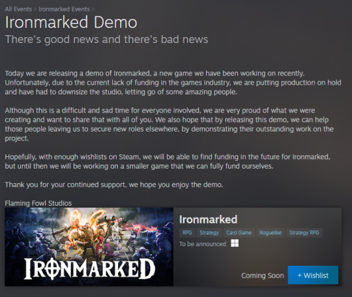
Task: Click the Ironmarked Demo event heading
Action: pos(71,22)
